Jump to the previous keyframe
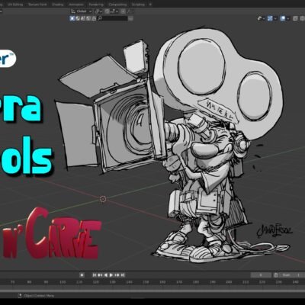 100,274
